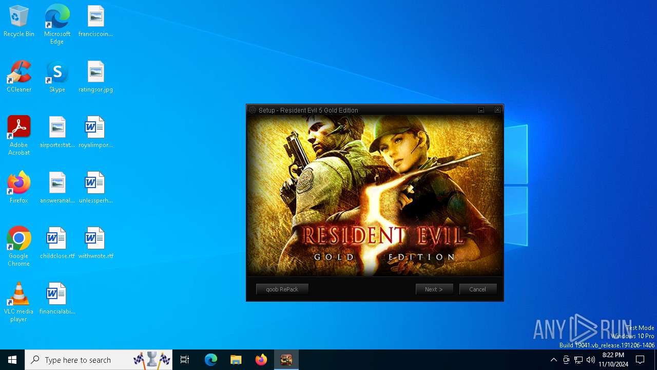657x370 pixels.
Task: Select the Skype desktop shortcut
Action: click(57, 77)
